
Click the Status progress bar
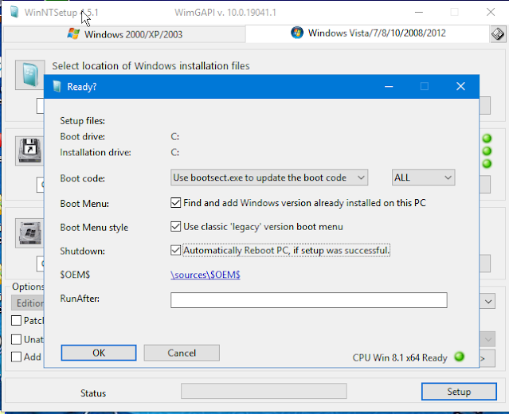coord(264,391)
